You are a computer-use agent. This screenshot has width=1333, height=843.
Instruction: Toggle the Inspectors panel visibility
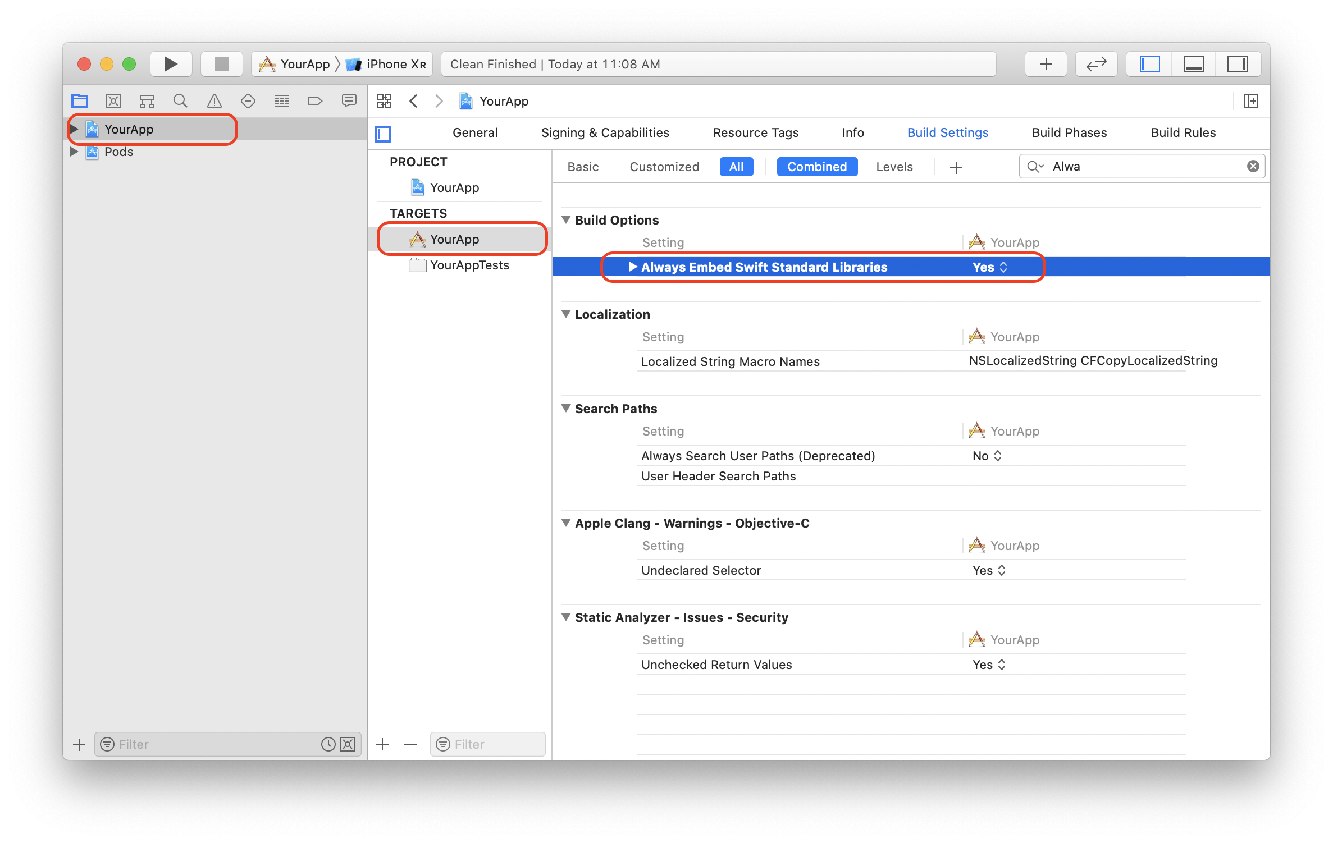click(1238, 64)
